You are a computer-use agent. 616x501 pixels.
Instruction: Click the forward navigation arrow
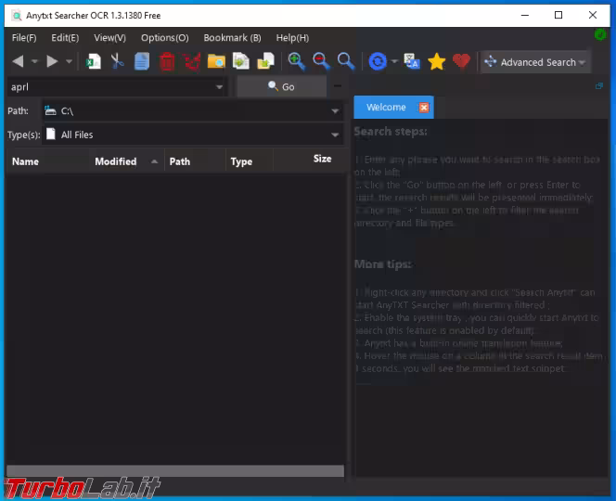coord(52,61)
